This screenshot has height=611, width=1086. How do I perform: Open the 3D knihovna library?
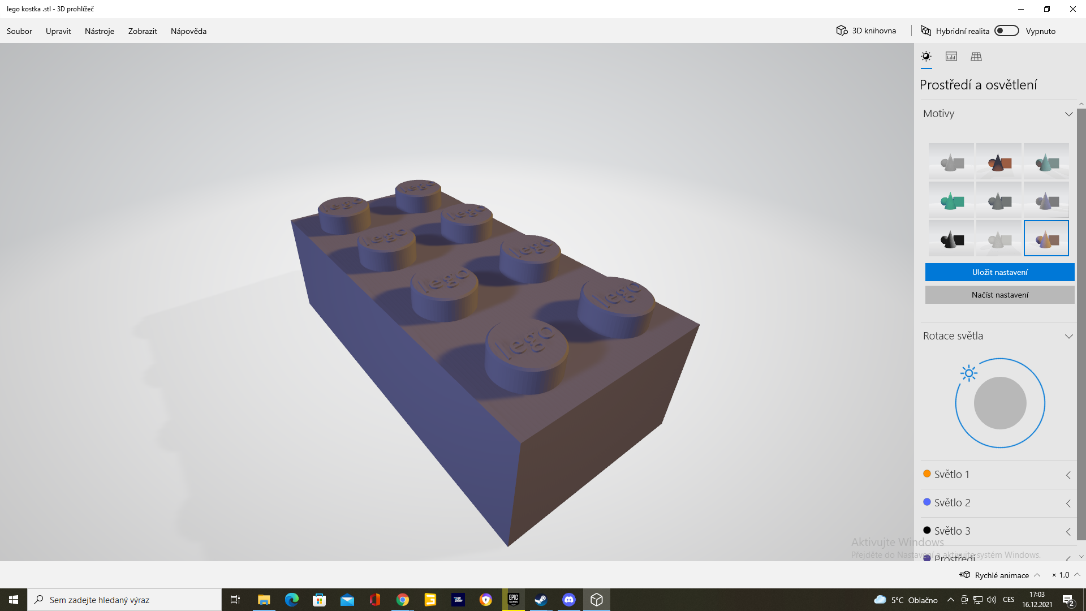click(867, 31)
